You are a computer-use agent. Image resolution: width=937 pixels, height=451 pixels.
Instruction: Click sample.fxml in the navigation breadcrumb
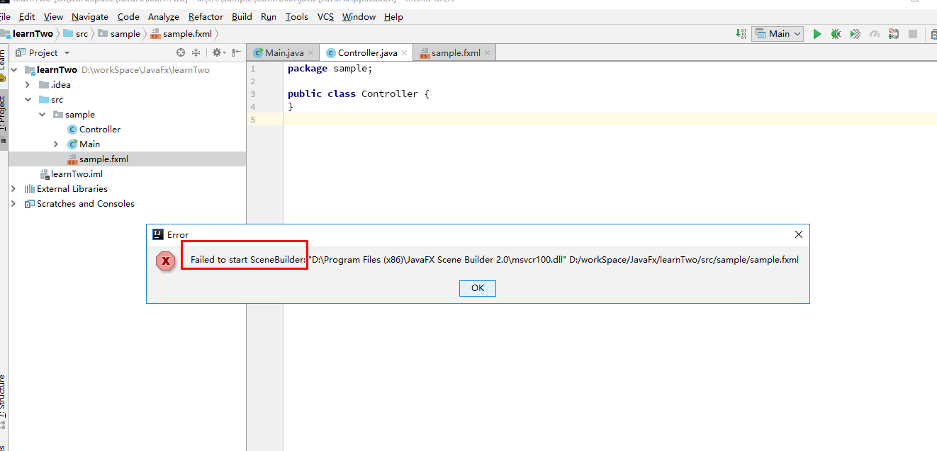click(x=181, y=33)
